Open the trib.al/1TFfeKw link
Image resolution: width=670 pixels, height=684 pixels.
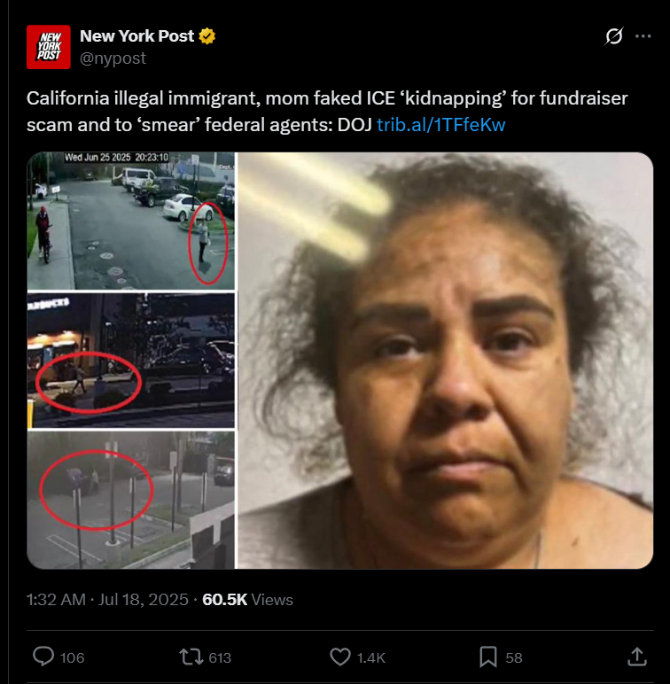[x=441, y=125]
